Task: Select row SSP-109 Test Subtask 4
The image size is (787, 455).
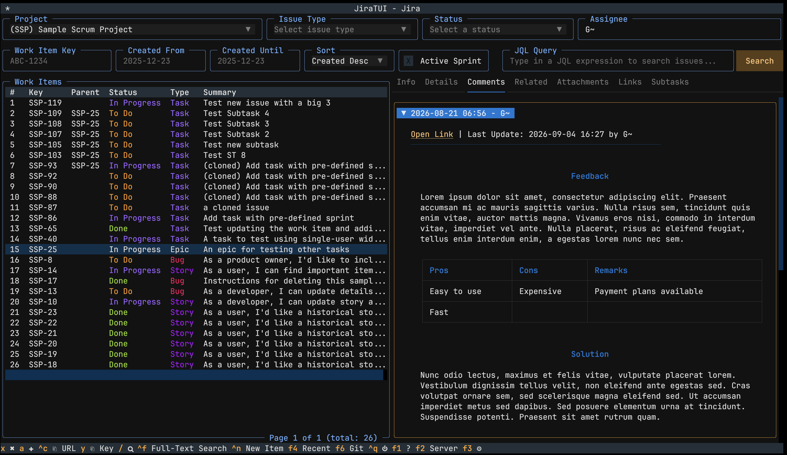Action: click(196, 113)
